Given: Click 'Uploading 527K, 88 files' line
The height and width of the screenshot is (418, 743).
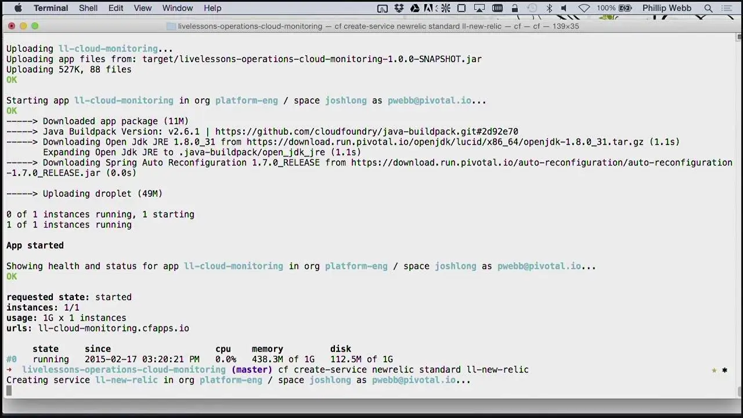Looking at the screenshot, I should click(x=69, y=70).
